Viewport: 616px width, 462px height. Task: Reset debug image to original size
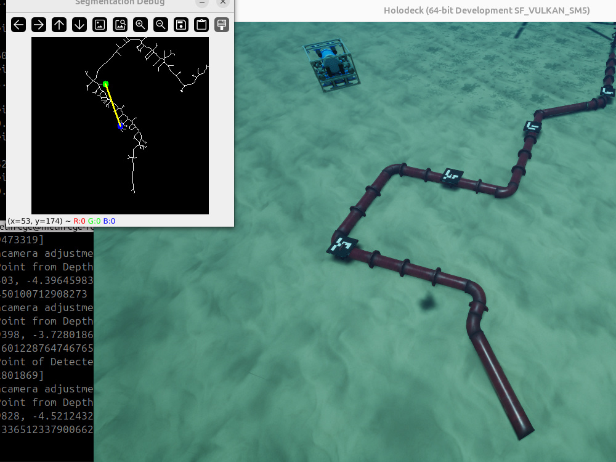[100, 25]
